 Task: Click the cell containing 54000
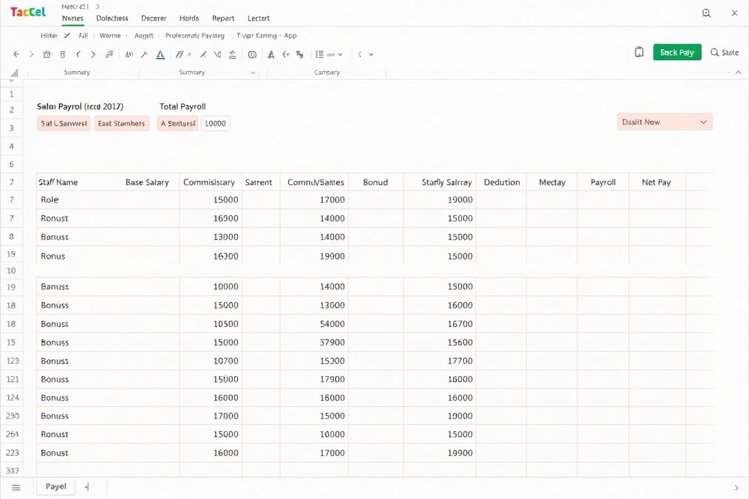[314, 324]
